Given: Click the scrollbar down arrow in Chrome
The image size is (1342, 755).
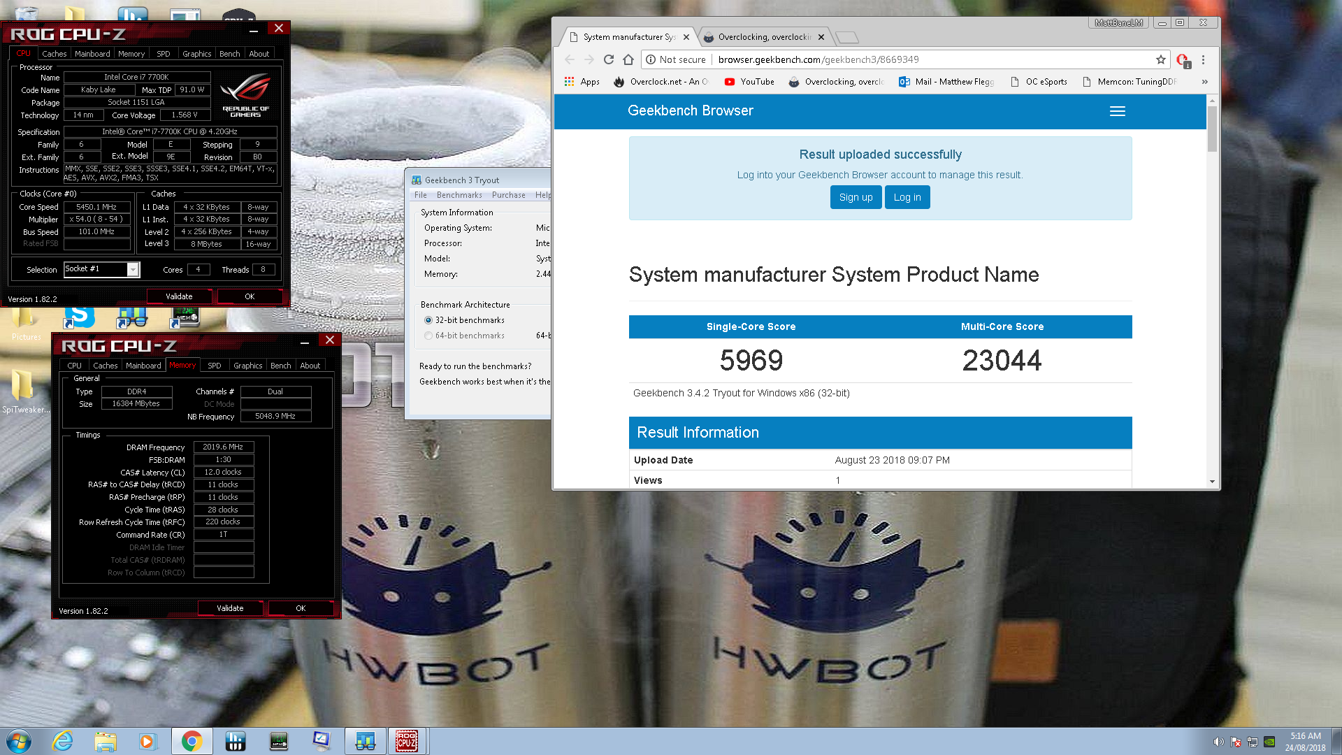Looking at the screenshot, I should point(1212,482).
